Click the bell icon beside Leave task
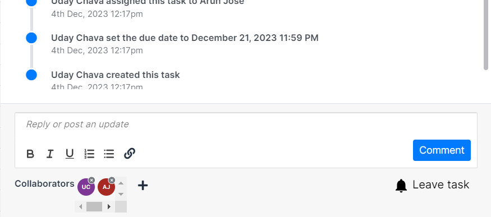The image size is (491, 217). pyautogui.click(x=401, y=186)
